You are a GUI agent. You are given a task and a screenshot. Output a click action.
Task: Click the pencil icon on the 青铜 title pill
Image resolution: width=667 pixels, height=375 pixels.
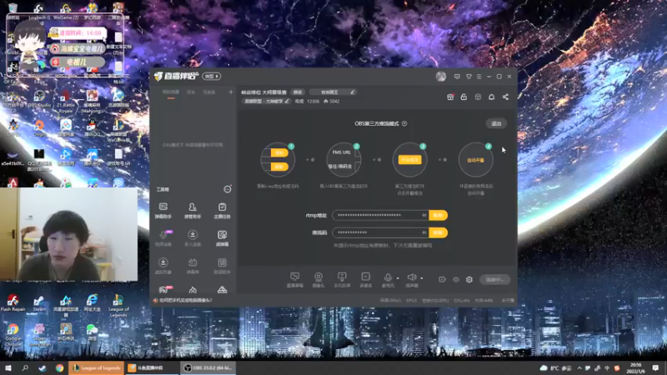(352, 92)
